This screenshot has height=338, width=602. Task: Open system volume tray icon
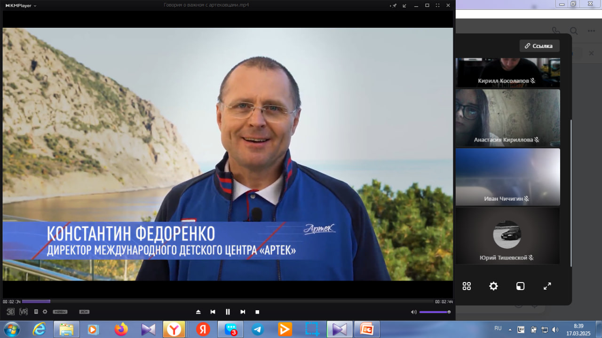click(x=555, y=329)
